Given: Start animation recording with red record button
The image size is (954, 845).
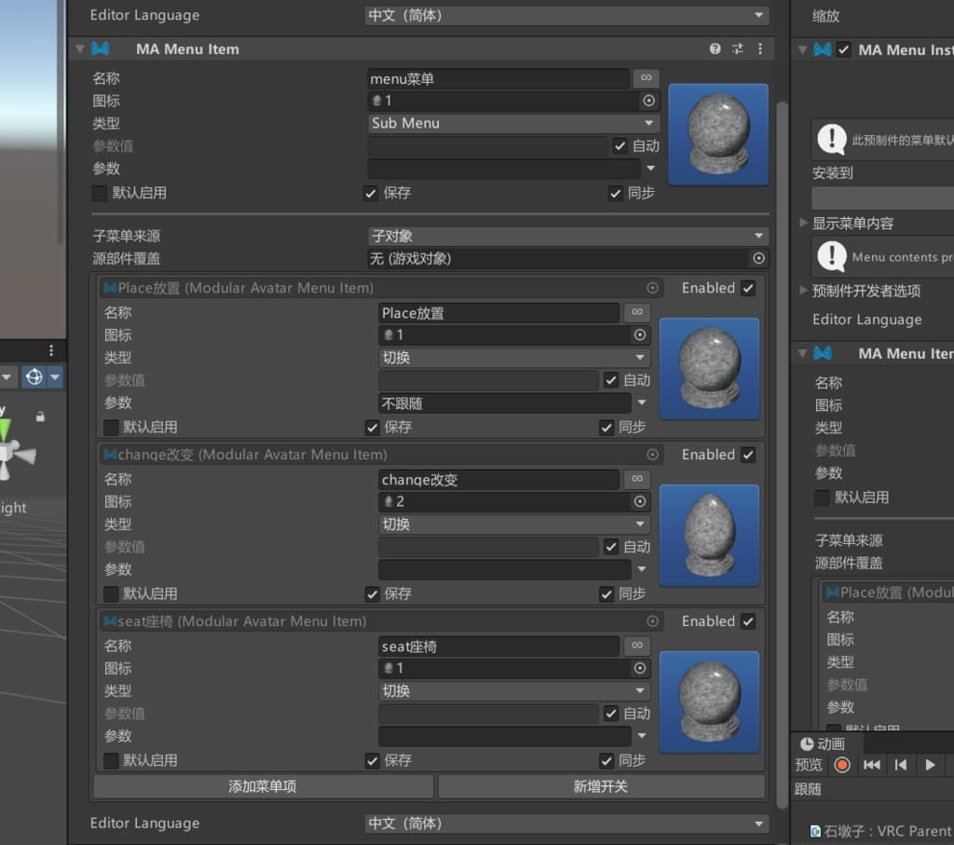Looking at the screenshot, I should (842, 765).
